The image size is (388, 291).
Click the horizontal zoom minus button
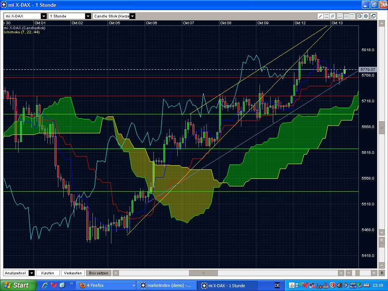pos(349,273)
